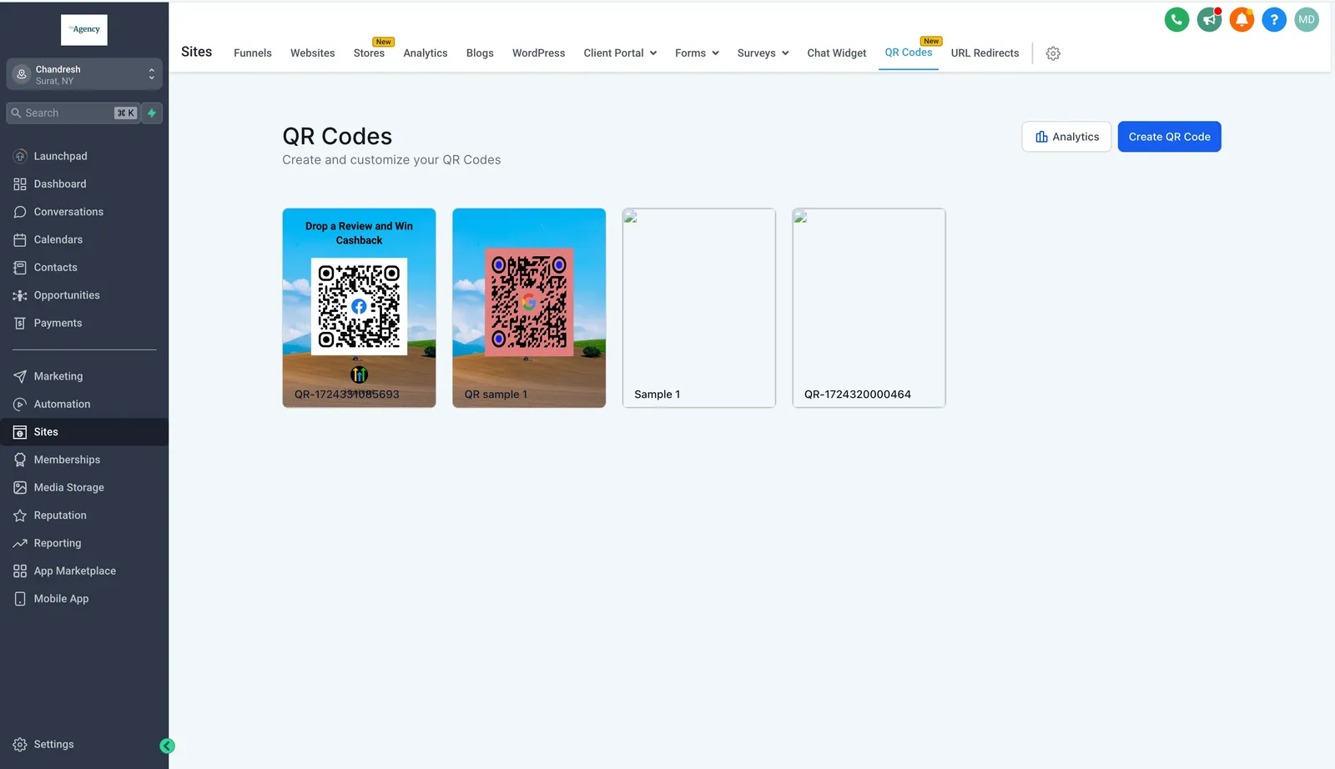Collapse the sidebar with green arrow
1335x769 pixels.
(167, 746)
